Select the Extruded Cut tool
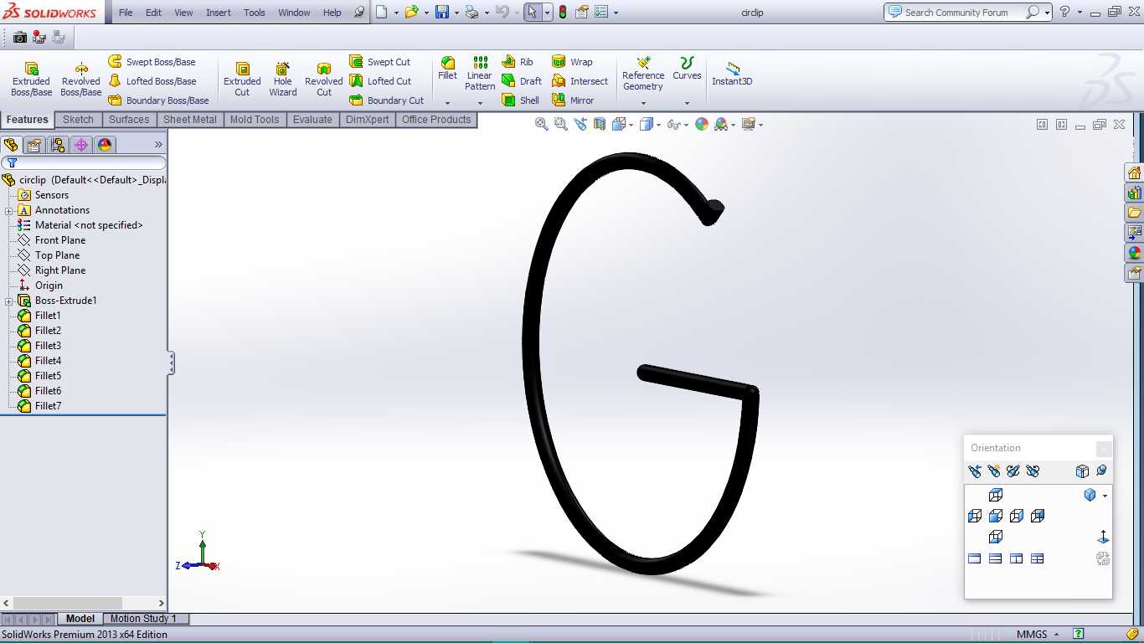1144x643 pixels. click(242, 80)
